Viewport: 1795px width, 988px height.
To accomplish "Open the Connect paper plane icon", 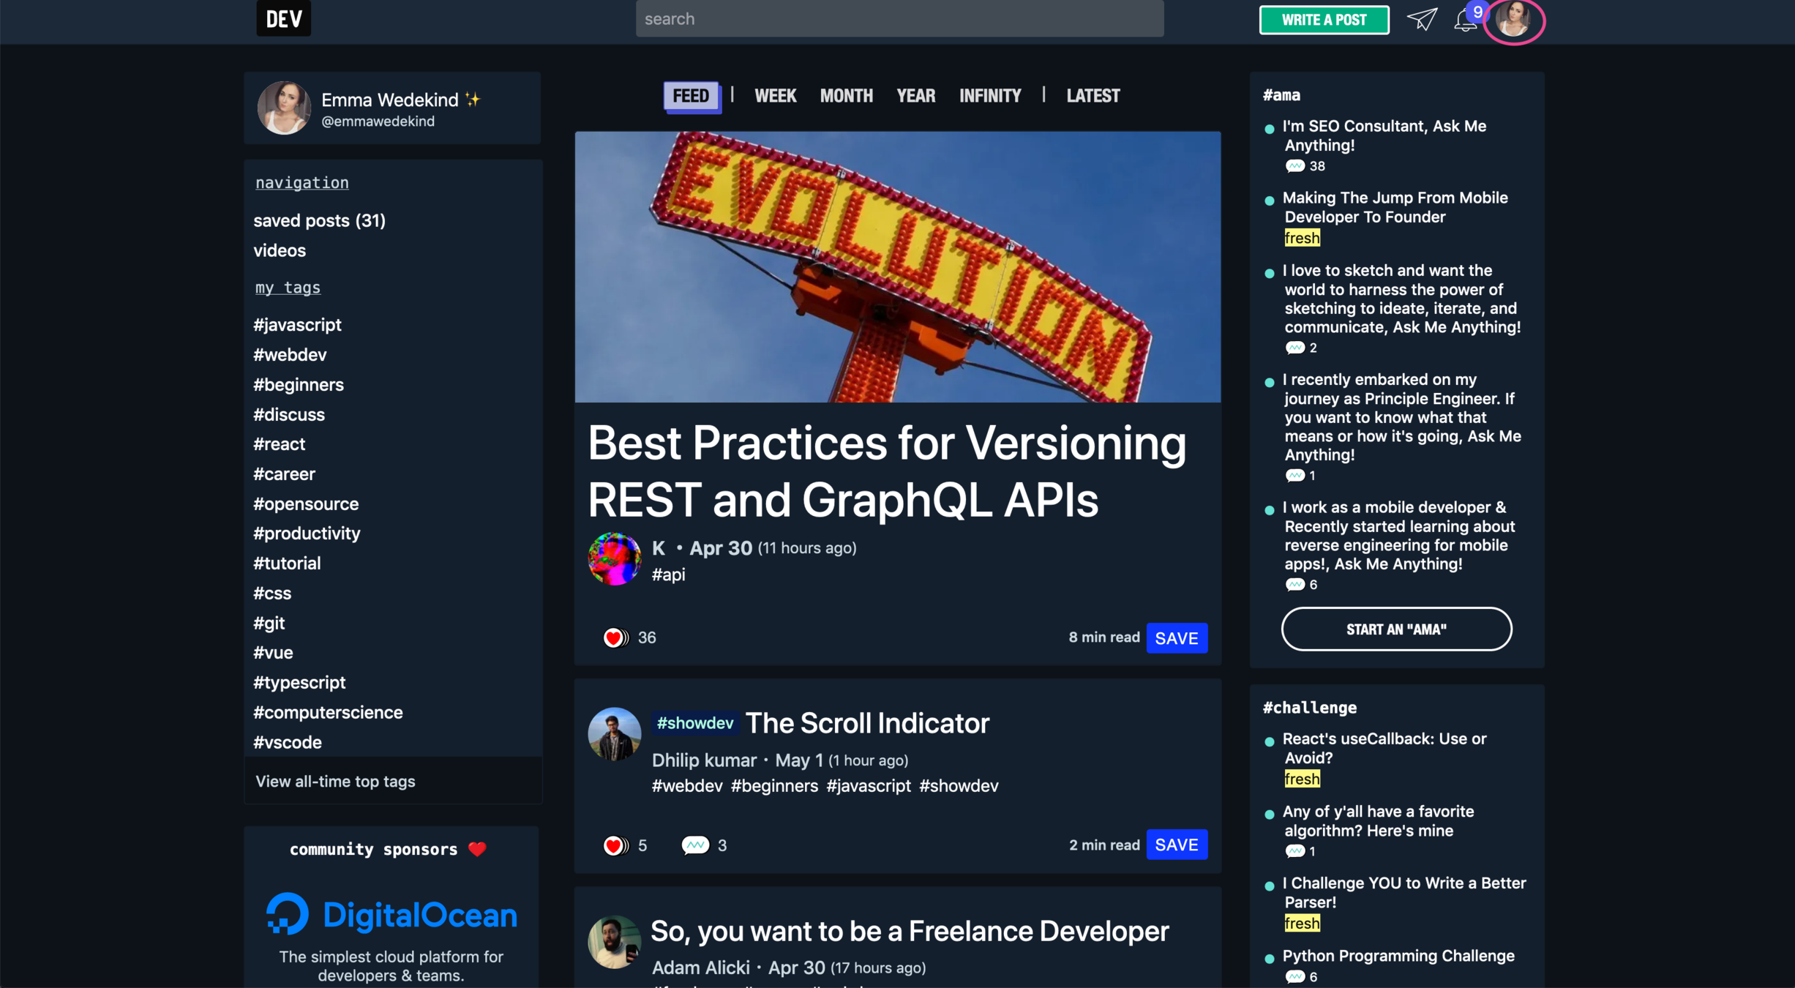I will [x=1421, y=19].
